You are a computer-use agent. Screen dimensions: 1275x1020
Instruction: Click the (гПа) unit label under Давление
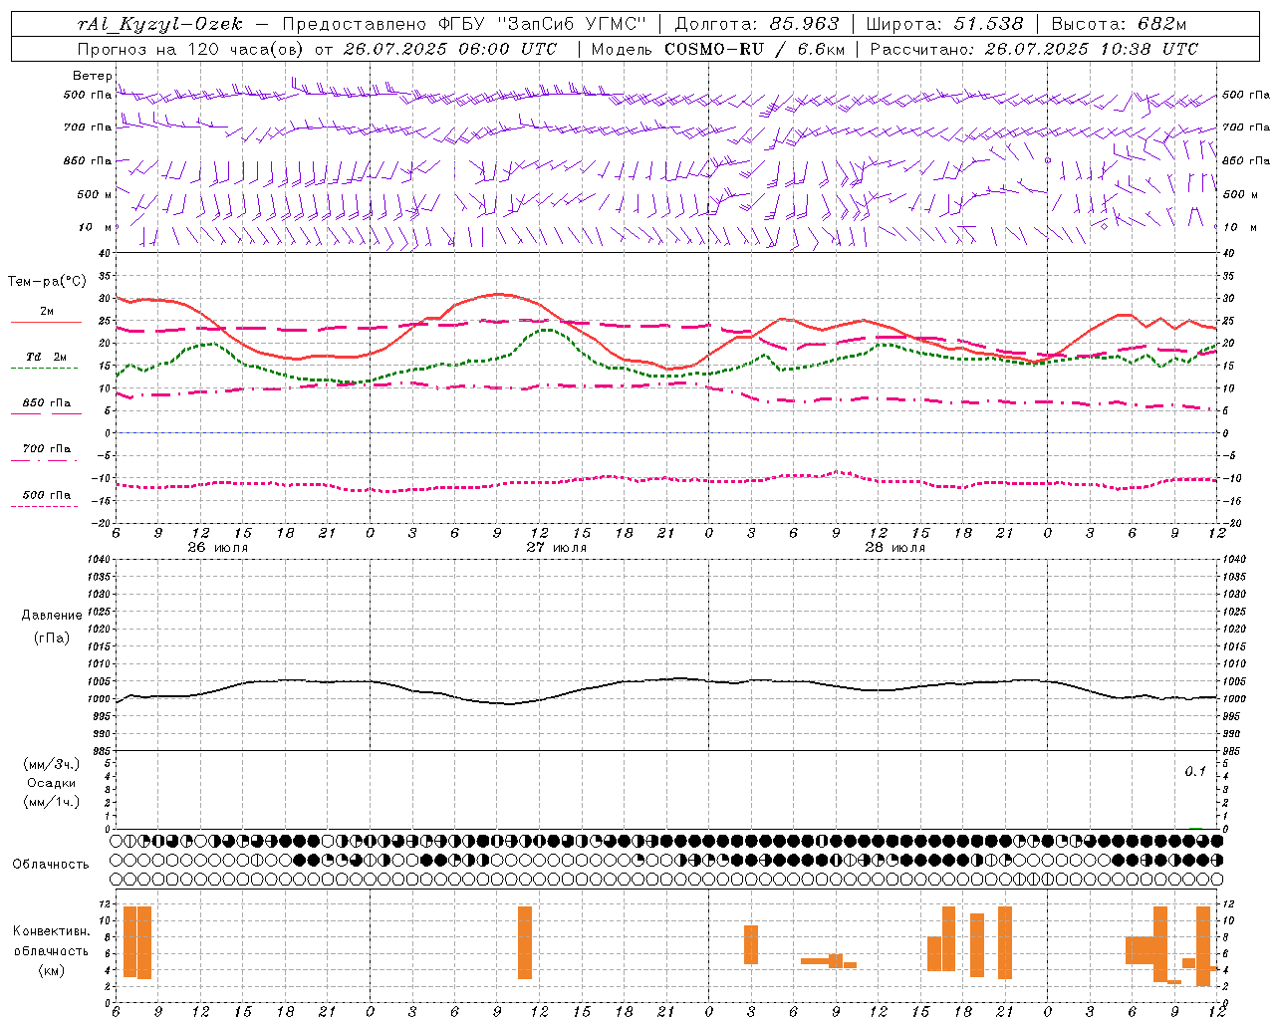tap(52, 637)
